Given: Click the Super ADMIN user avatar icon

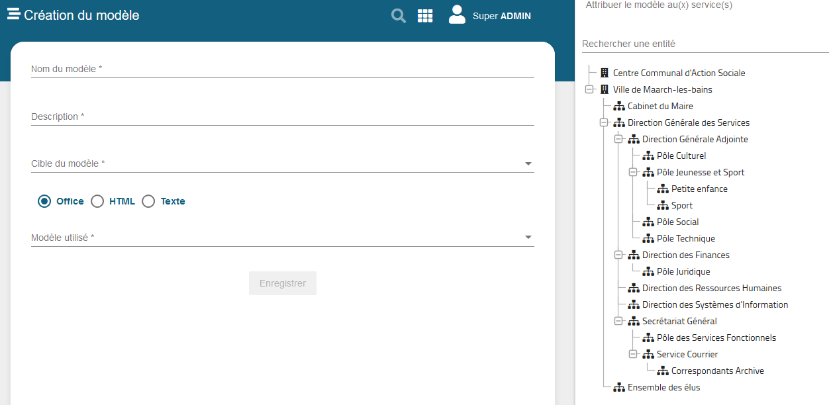Looking at the screenshot, I should tap(457, 15).
